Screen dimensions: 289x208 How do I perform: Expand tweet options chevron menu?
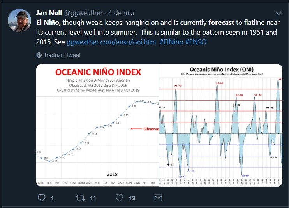coord(278,14)
